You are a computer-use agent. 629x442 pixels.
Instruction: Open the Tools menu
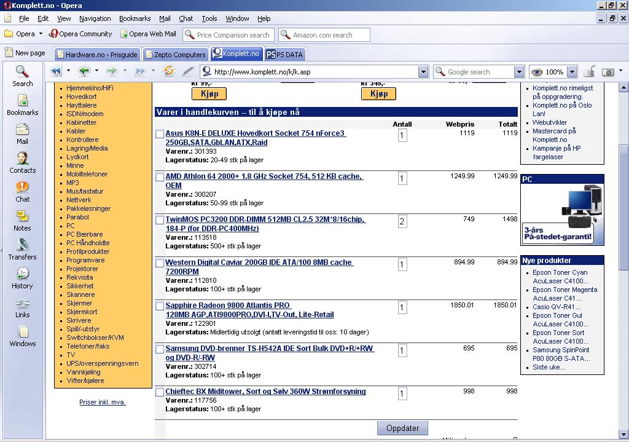[x=209, y=18]
